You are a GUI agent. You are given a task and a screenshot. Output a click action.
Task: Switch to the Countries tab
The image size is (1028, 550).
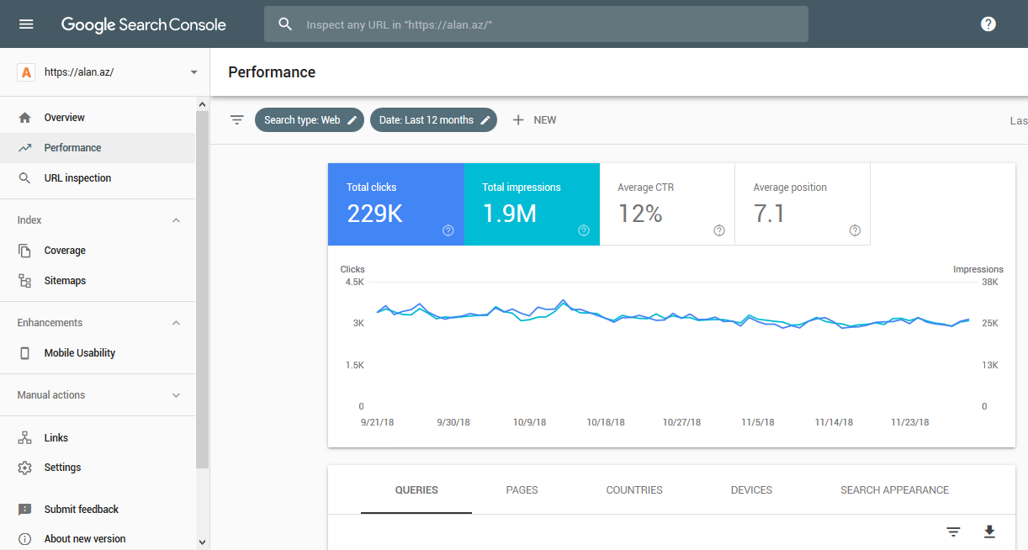[634, 490]
